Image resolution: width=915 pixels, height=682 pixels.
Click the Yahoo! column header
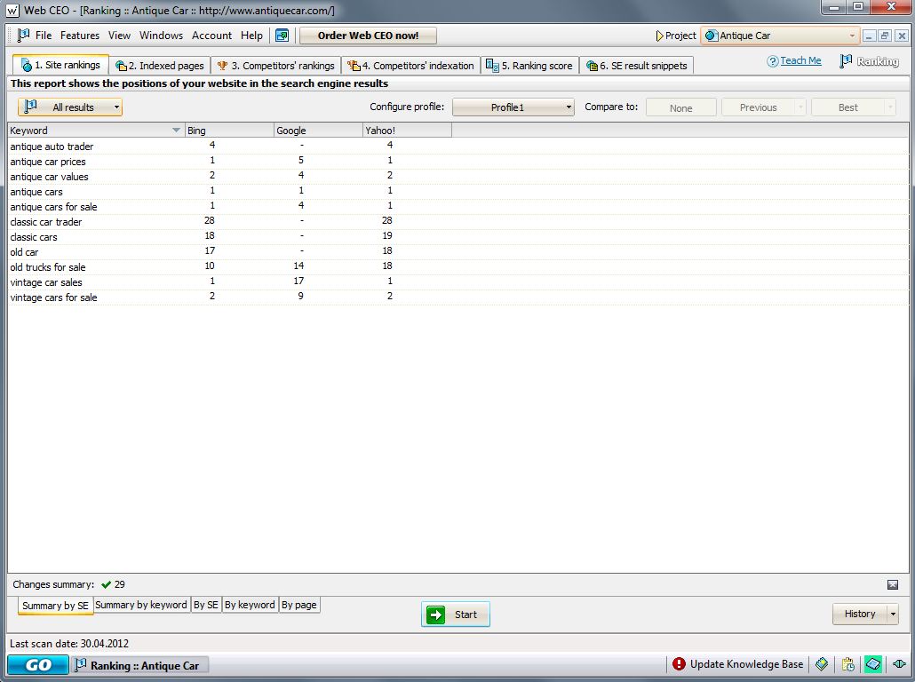[408, 131]
